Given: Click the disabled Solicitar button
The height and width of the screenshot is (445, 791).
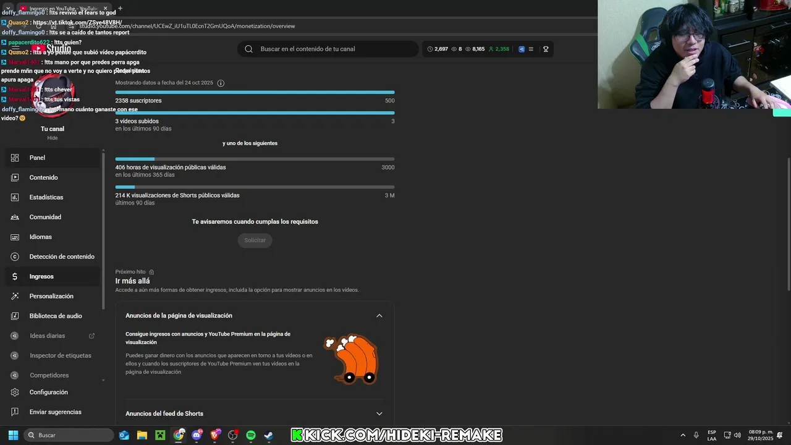Looking at the screenshot, I should pyautogui.click(x=255, y=240).
